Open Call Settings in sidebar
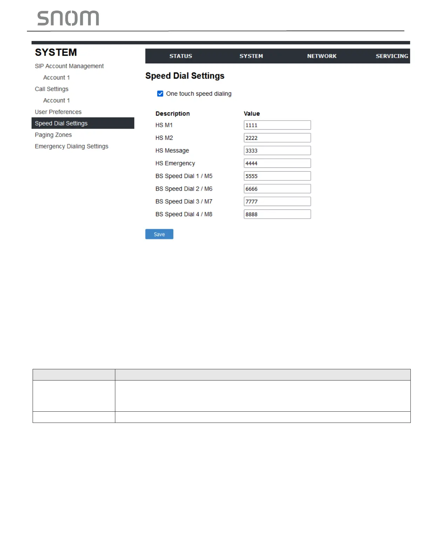 (52, 89)
